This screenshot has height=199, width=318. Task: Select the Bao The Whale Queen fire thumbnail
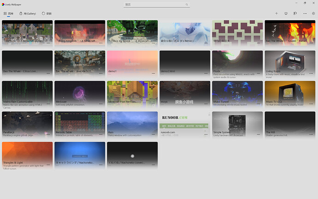(x=290, y=34)
